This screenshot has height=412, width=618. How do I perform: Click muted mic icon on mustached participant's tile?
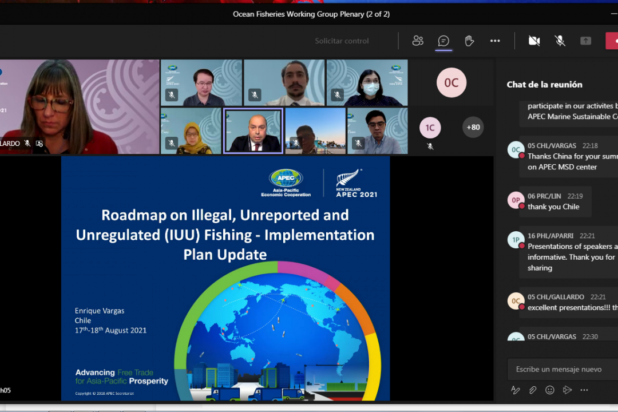[x=255, y=94]
